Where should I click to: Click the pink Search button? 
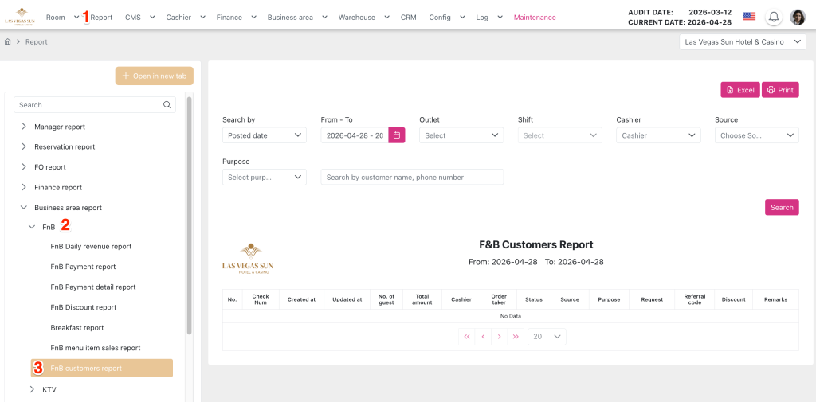pos(781,207)
